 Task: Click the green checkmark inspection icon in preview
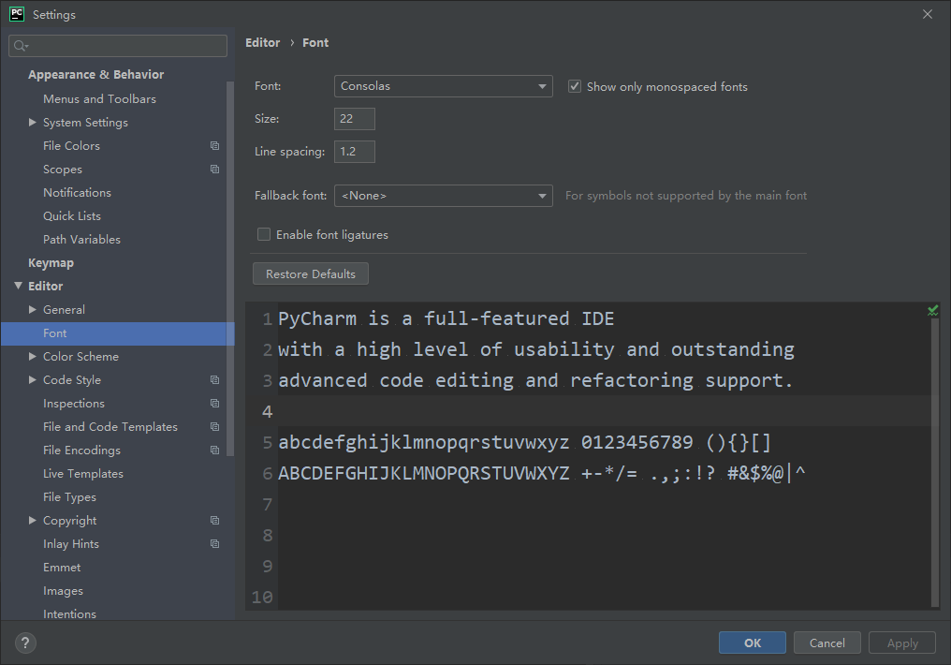click(x=933, y=311)
